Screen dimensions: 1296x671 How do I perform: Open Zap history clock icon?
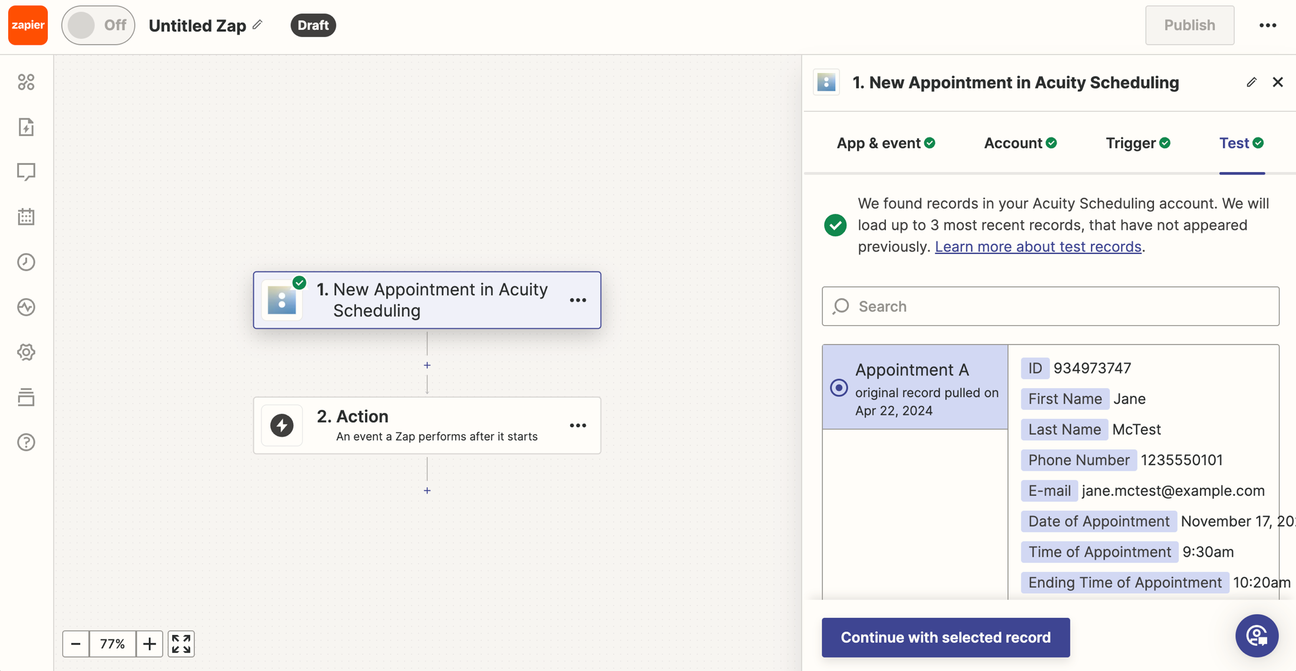click(x=26, y=262)
